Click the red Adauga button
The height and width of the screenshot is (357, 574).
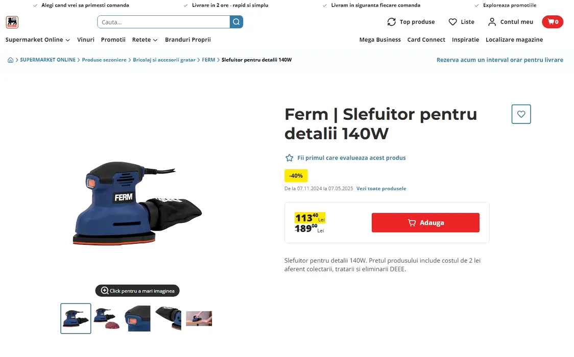pyautogui.click(x=425, y=222)
